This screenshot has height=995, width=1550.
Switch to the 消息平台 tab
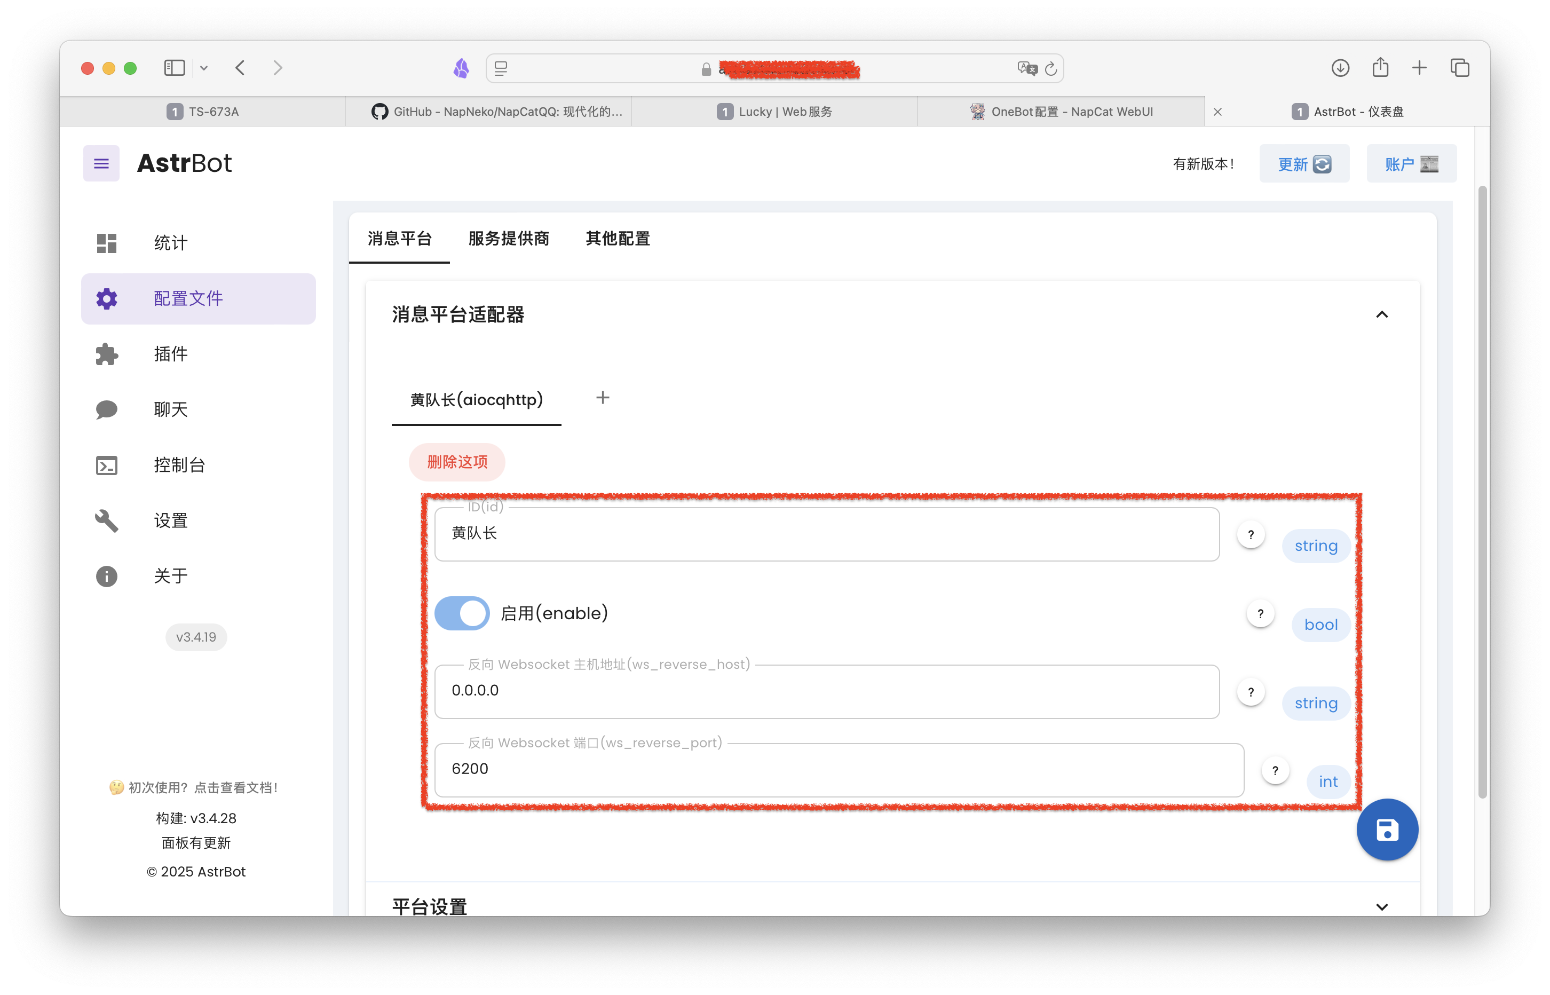tap(400, 239)
